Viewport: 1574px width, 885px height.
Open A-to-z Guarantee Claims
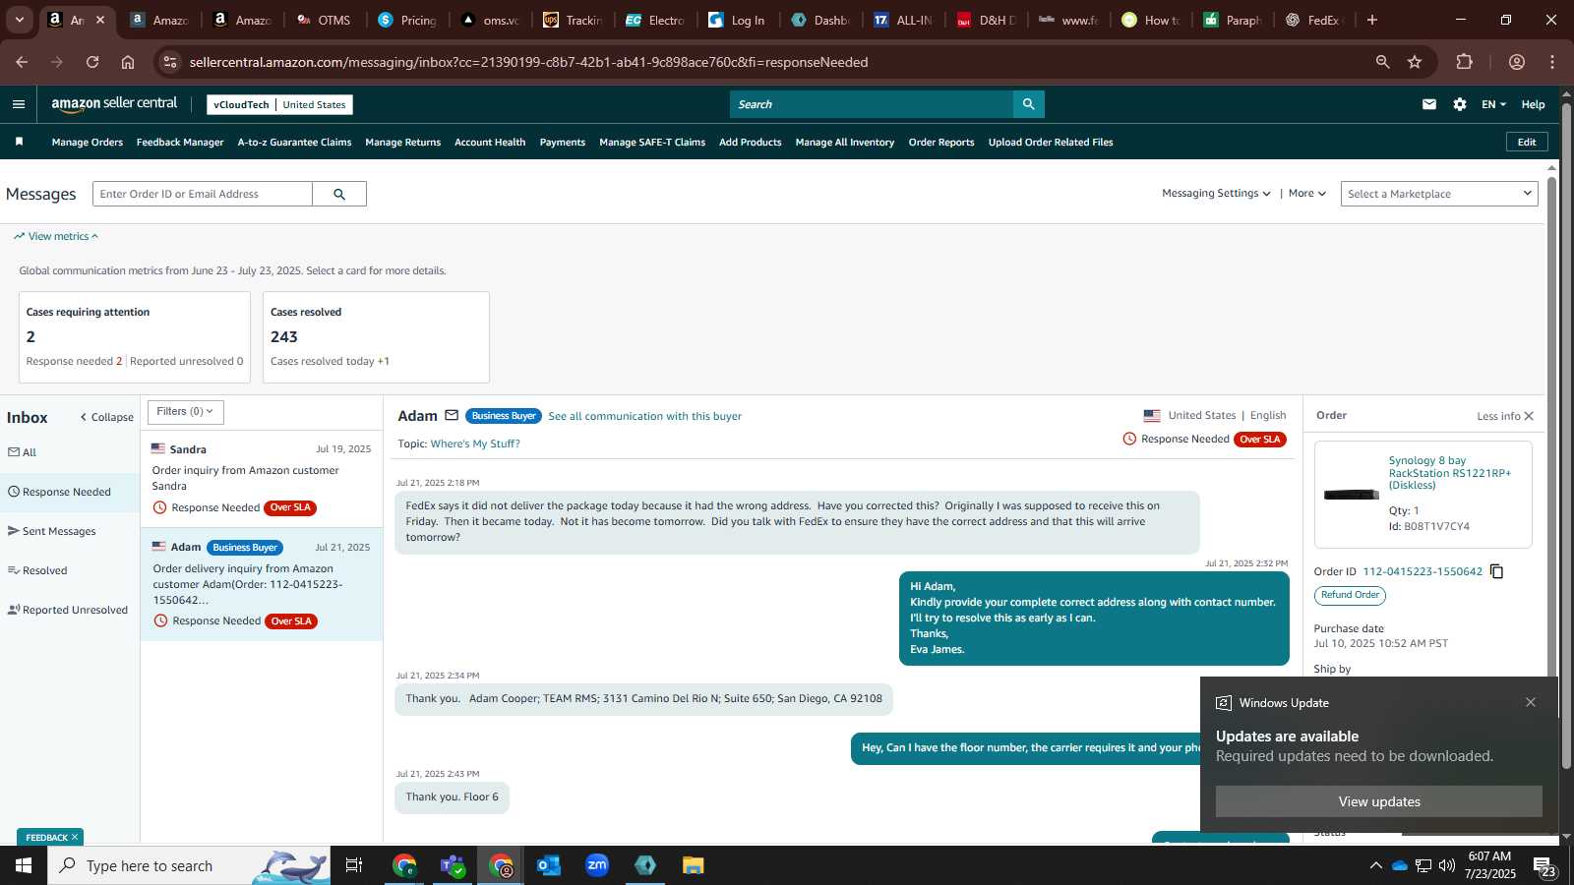pos(294,143)
